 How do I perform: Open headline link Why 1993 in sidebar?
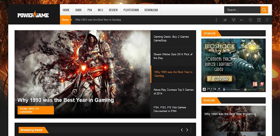pos(230,114)
